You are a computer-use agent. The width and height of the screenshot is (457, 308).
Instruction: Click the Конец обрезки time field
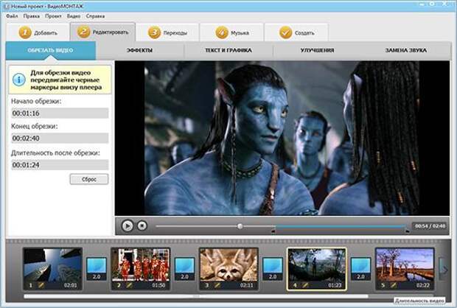coord(60,138)
